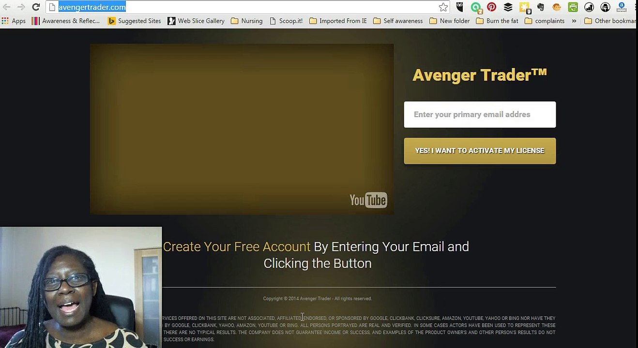
Task: Click the yellow asterisk extension icon
Action: pos(524,7)
